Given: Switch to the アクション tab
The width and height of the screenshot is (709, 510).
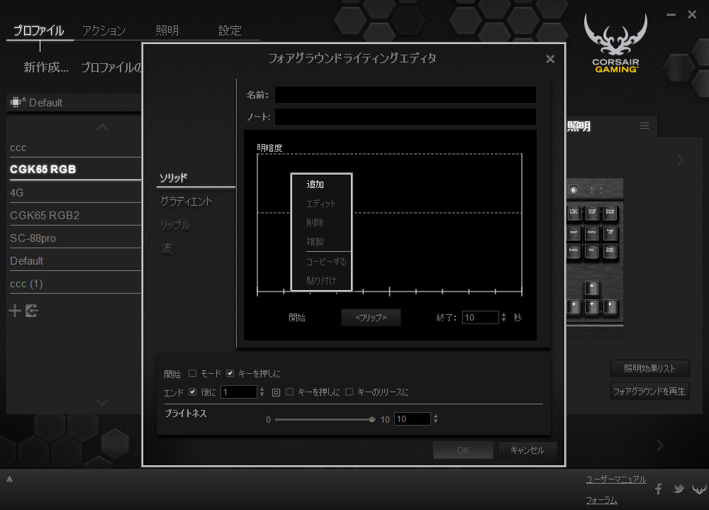Looking at the screenshot, I should click(104, 31).
